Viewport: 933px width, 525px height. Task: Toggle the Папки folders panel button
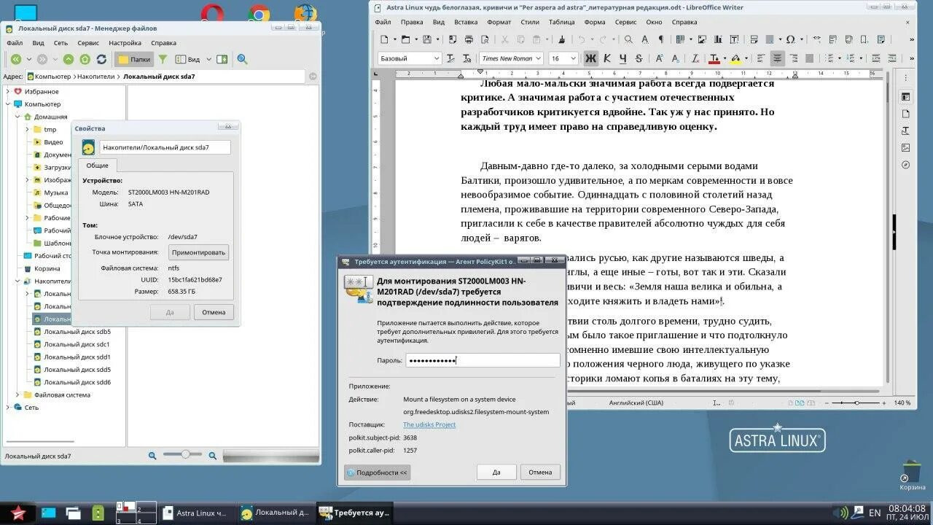(134, 59)
